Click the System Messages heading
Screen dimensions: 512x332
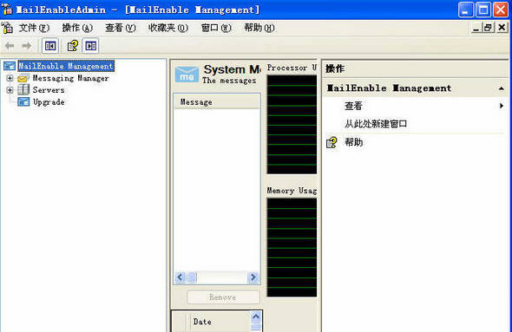[233, 69]
